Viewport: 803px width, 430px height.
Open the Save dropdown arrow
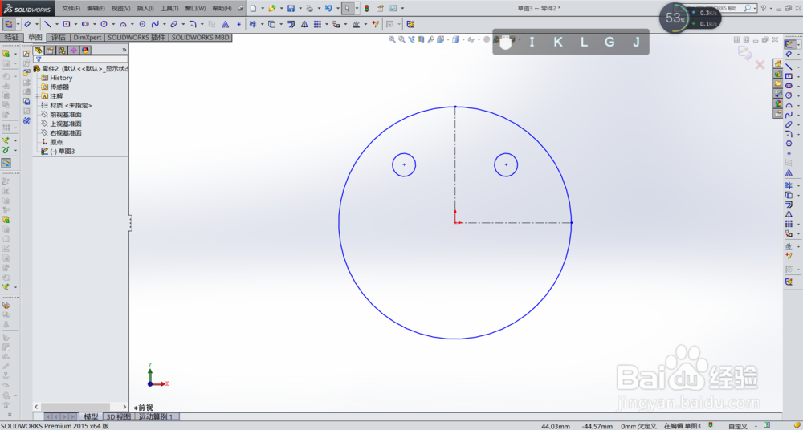click(x=300, y=8)
